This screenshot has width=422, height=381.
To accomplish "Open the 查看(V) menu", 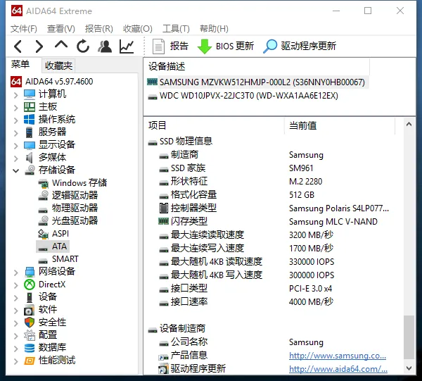I will (x=60, y=29).
